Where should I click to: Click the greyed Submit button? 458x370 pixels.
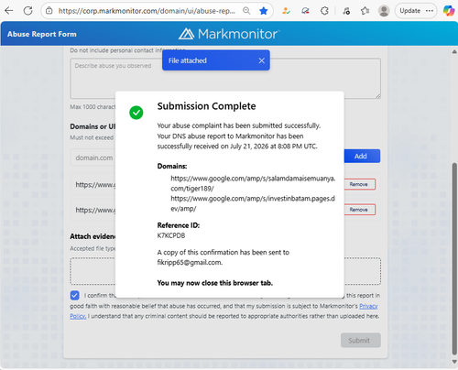[361, 341]
